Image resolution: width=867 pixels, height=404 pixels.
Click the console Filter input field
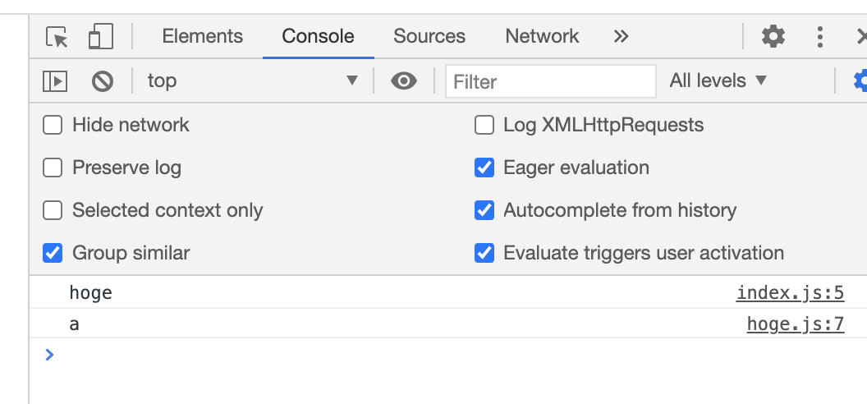550,81
